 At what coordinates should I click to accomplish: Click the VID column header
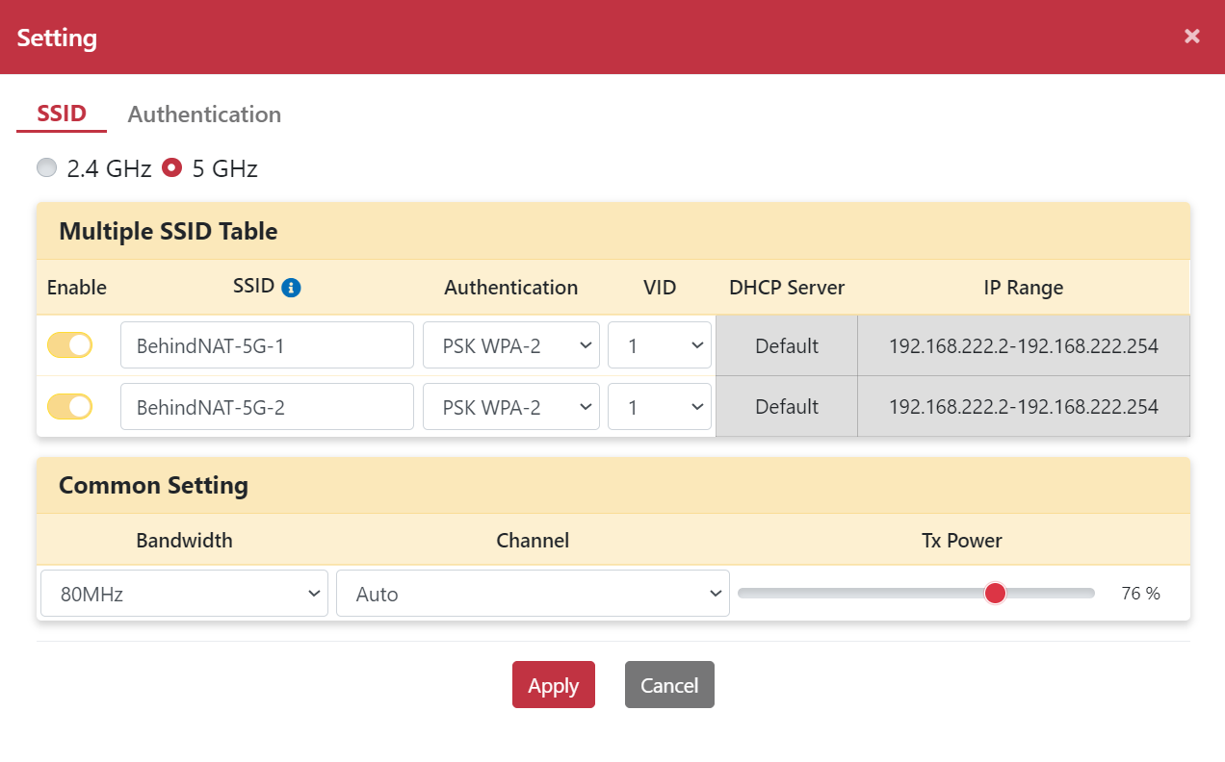click(x=660, y=288)
